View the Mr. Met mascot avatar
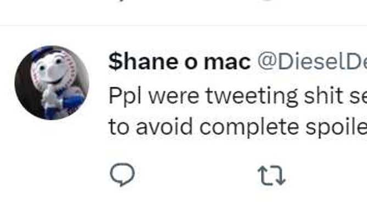This screenshot has height=206, width=367. (x=52, y=83)
